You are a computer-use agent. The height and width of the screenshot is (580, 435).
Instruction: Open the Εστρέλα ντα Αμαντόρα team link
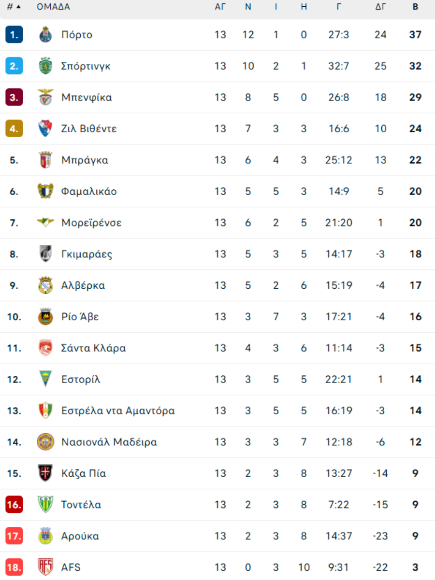coord(118,411)
